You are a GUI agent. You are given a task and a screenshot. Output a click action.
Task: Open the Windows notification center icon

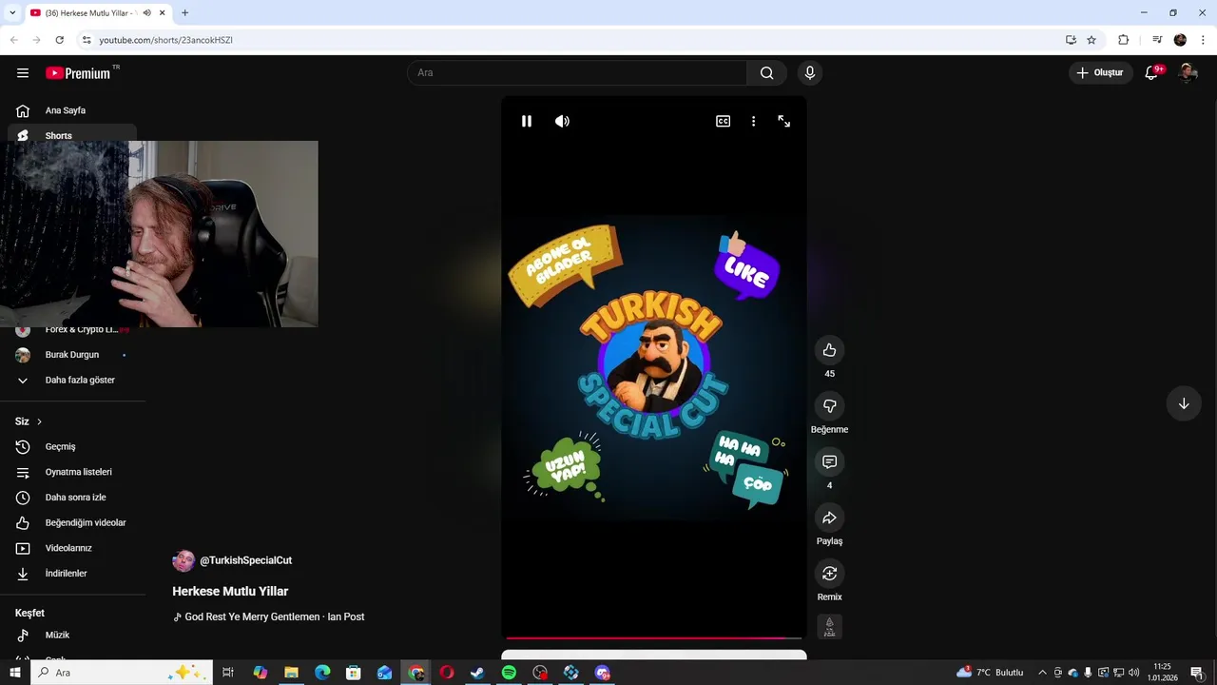pos(1197,673)
